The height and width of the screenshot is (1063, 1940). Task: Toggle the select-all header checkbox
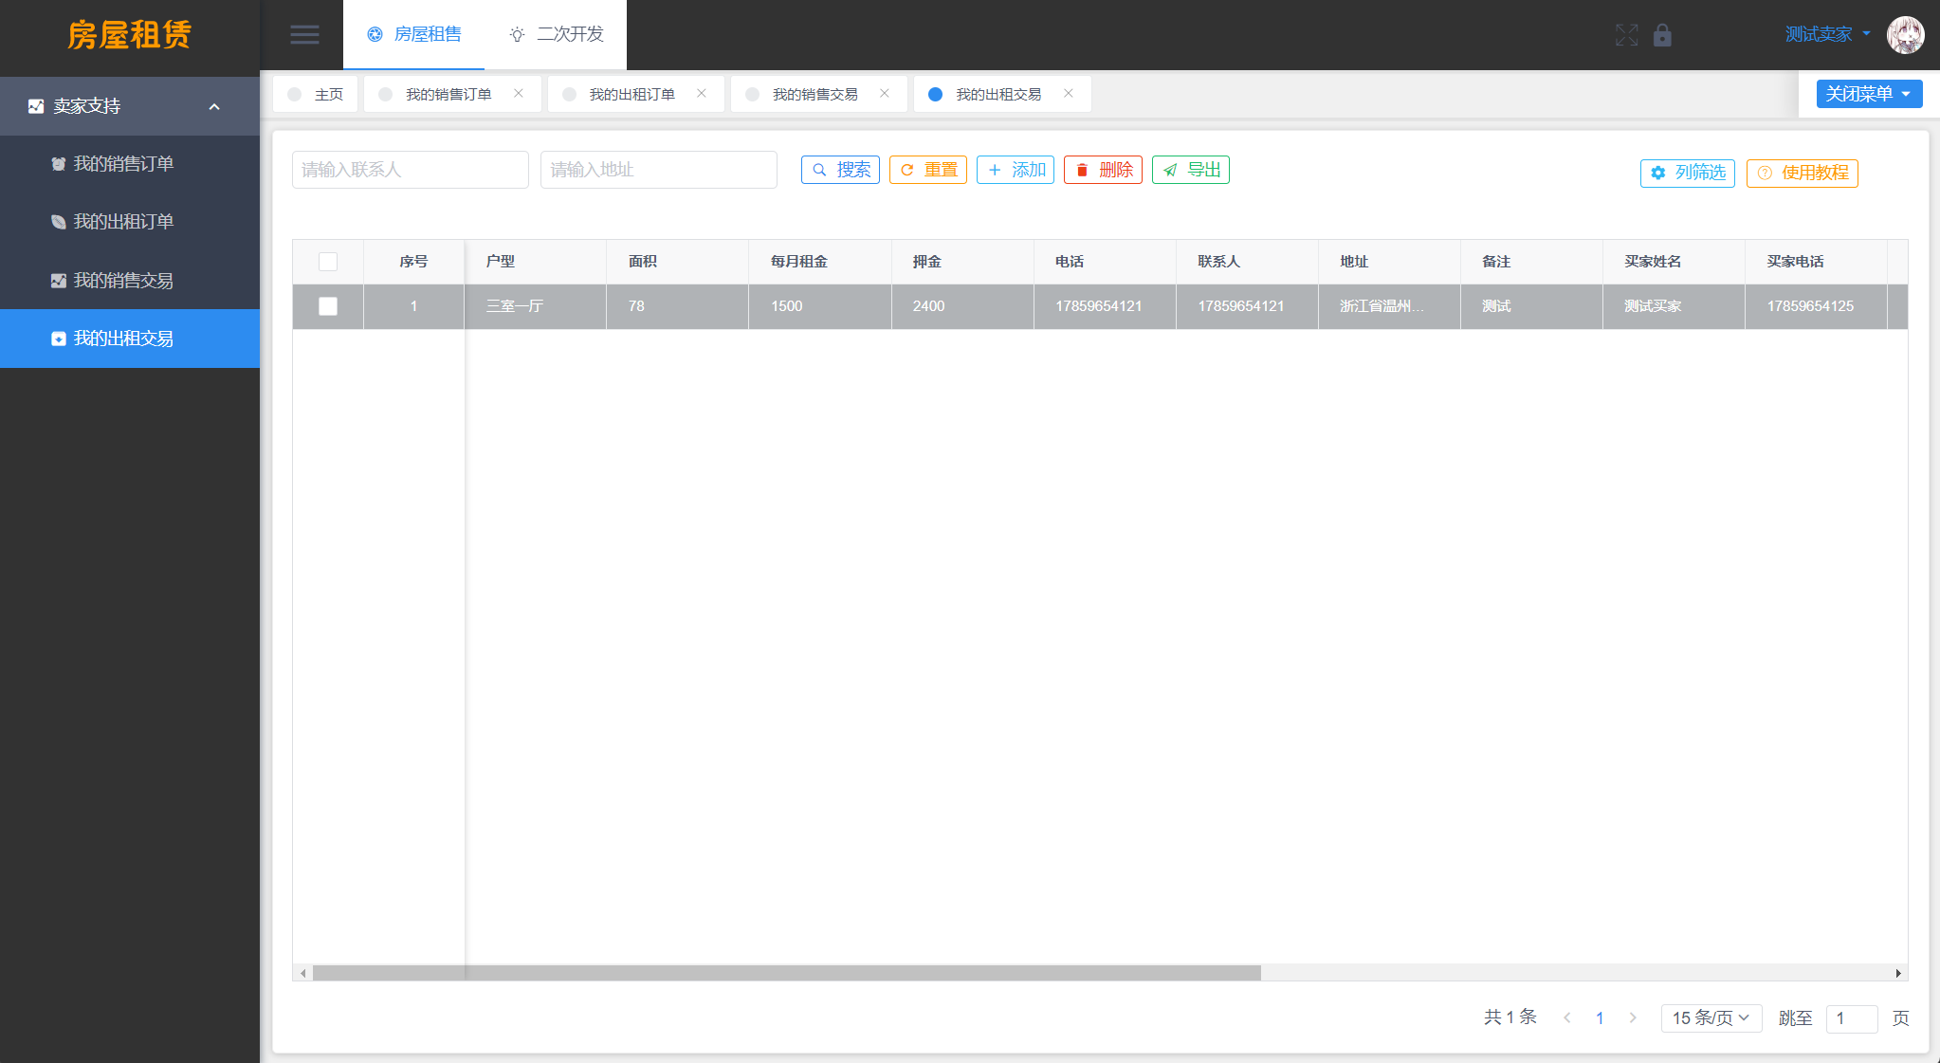(x=327, y=261)
